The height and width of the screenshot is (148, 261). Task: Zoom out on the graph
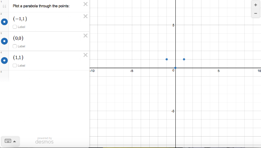click(256, 13)
